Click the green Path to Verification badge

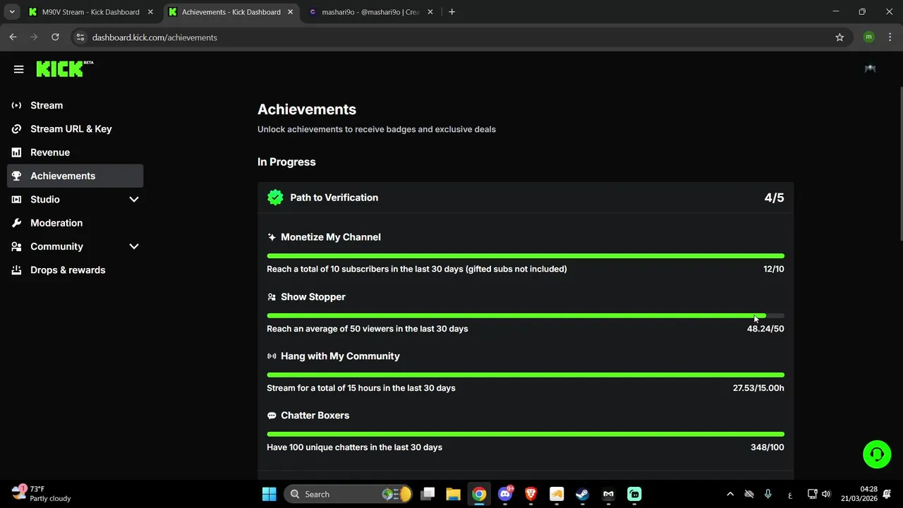pos(275,198)
